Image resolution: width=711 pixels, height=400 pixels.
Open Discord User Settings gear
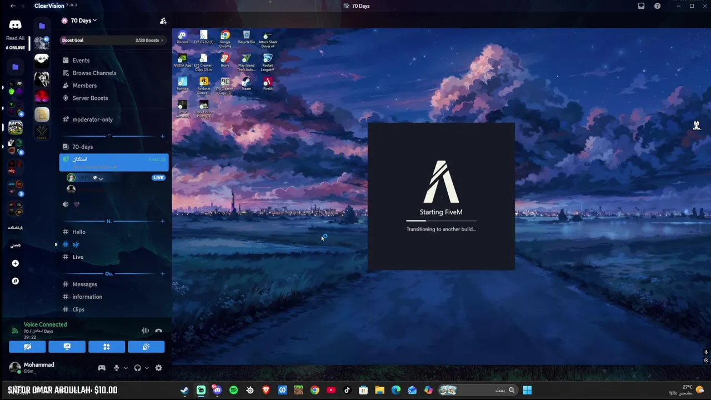point(158,368)
